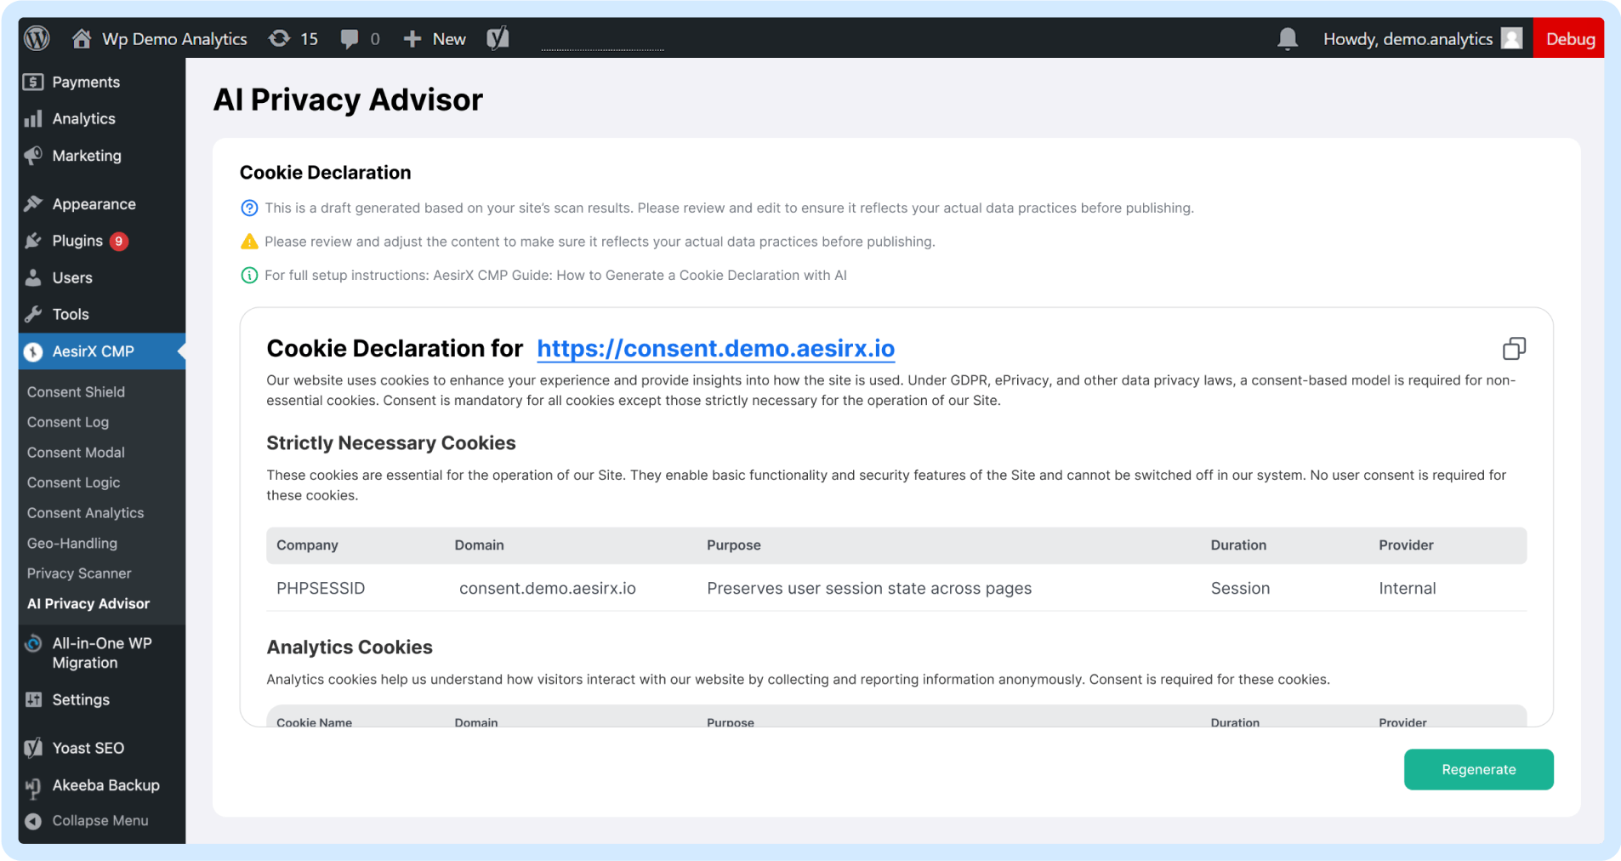Screen dimensions: 1621x861
Task: Click the Marketing megaphone icon
Action: (33, 156)
